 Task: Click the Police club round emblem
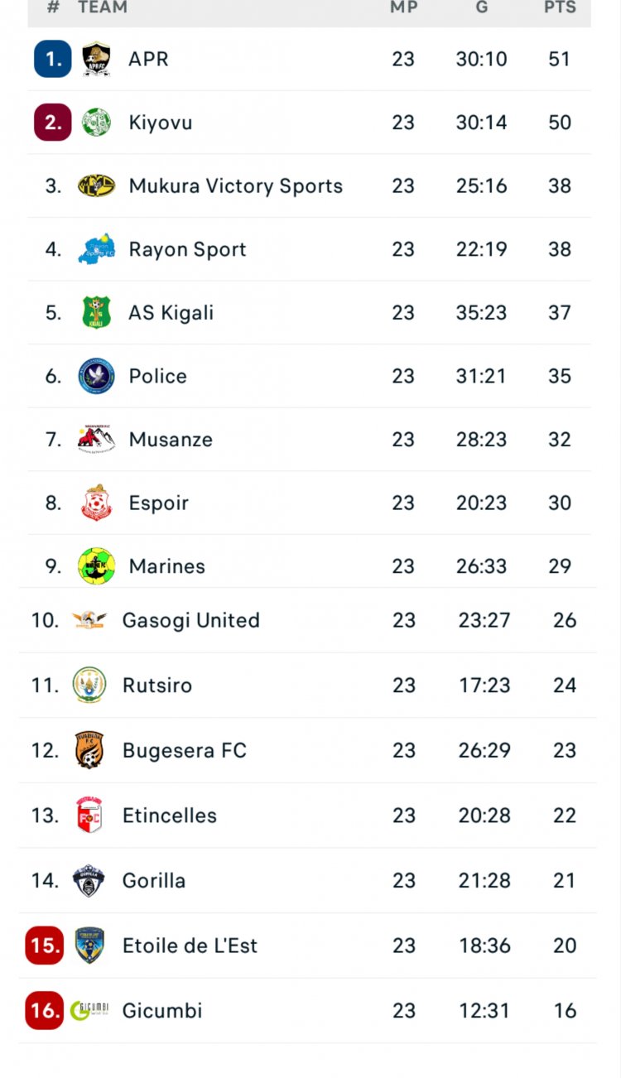96,376
